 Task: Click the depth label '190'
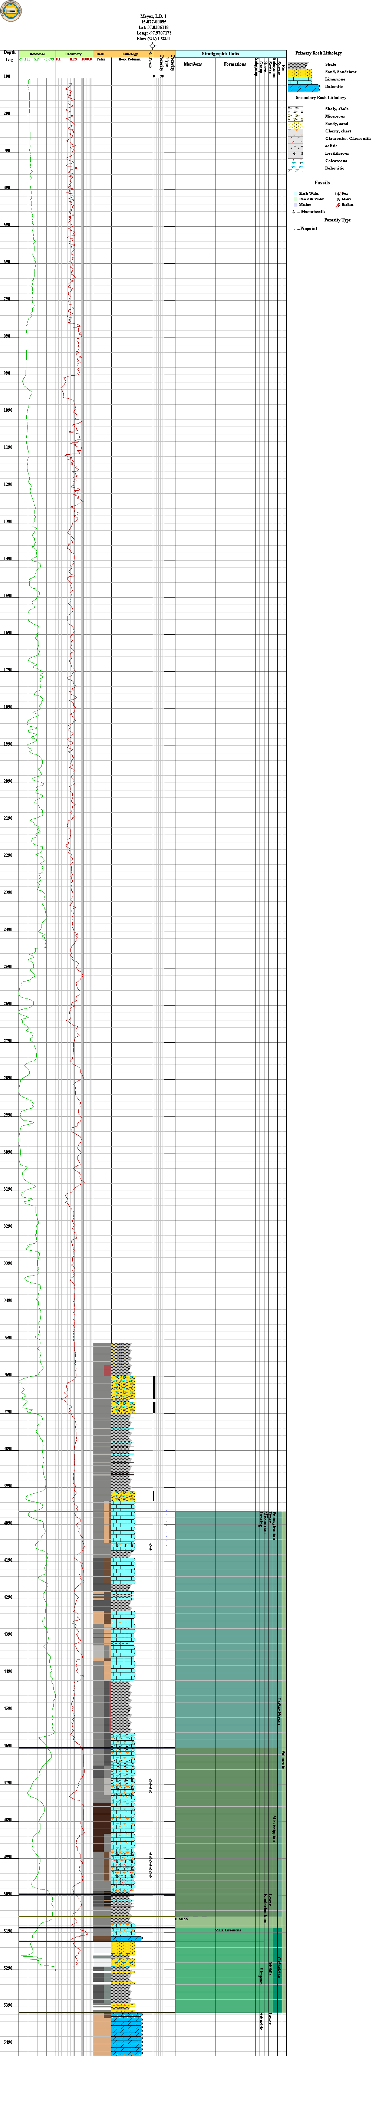pos(7,77)
